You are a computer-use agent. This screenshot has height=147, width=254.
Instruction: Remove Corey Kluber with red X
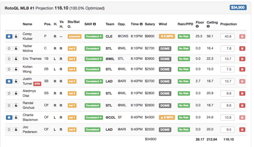242,37
